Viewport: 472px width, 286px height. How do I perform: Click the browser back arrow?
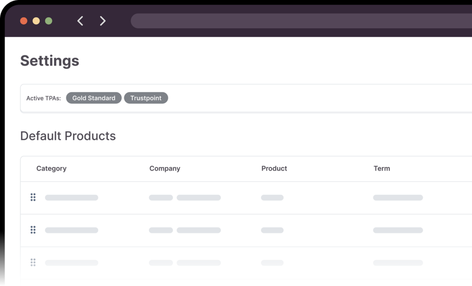tap(80, 21)
